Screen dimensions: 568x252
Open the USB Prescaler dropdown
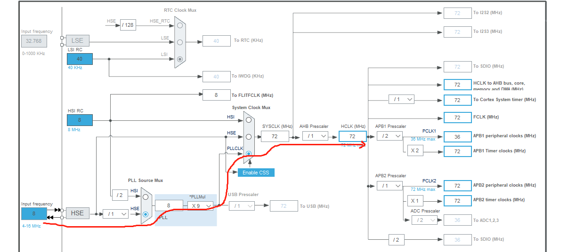click(242, 205)
